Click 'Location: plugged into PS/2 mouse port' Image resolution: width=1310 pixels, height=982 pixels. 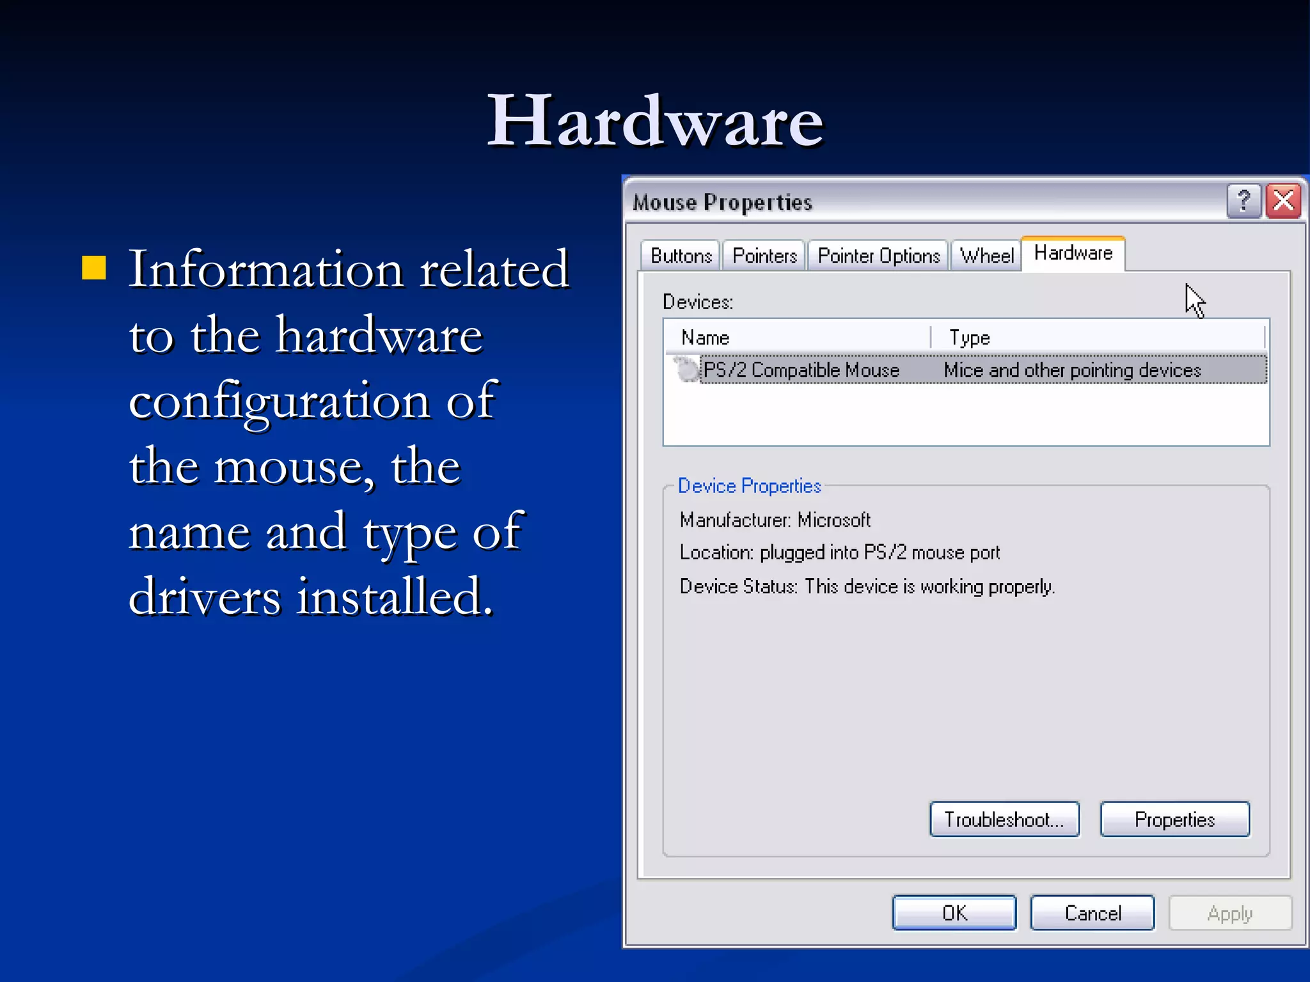coord(839,552)
